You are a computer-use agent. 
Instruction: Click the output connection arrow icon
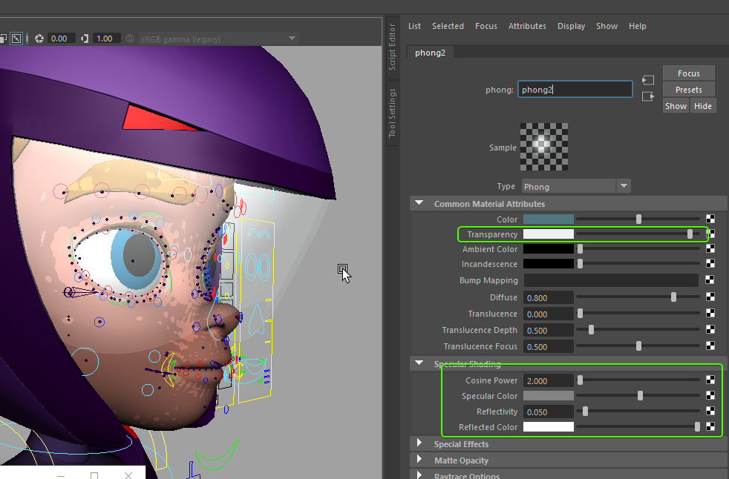[648, 96]
